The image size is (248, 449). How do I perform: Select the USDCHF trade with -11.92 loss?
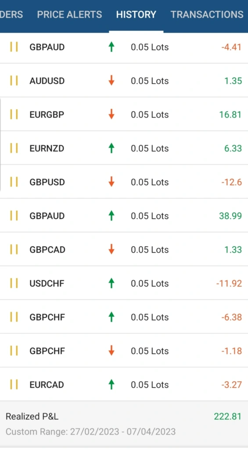click(124, 283)
